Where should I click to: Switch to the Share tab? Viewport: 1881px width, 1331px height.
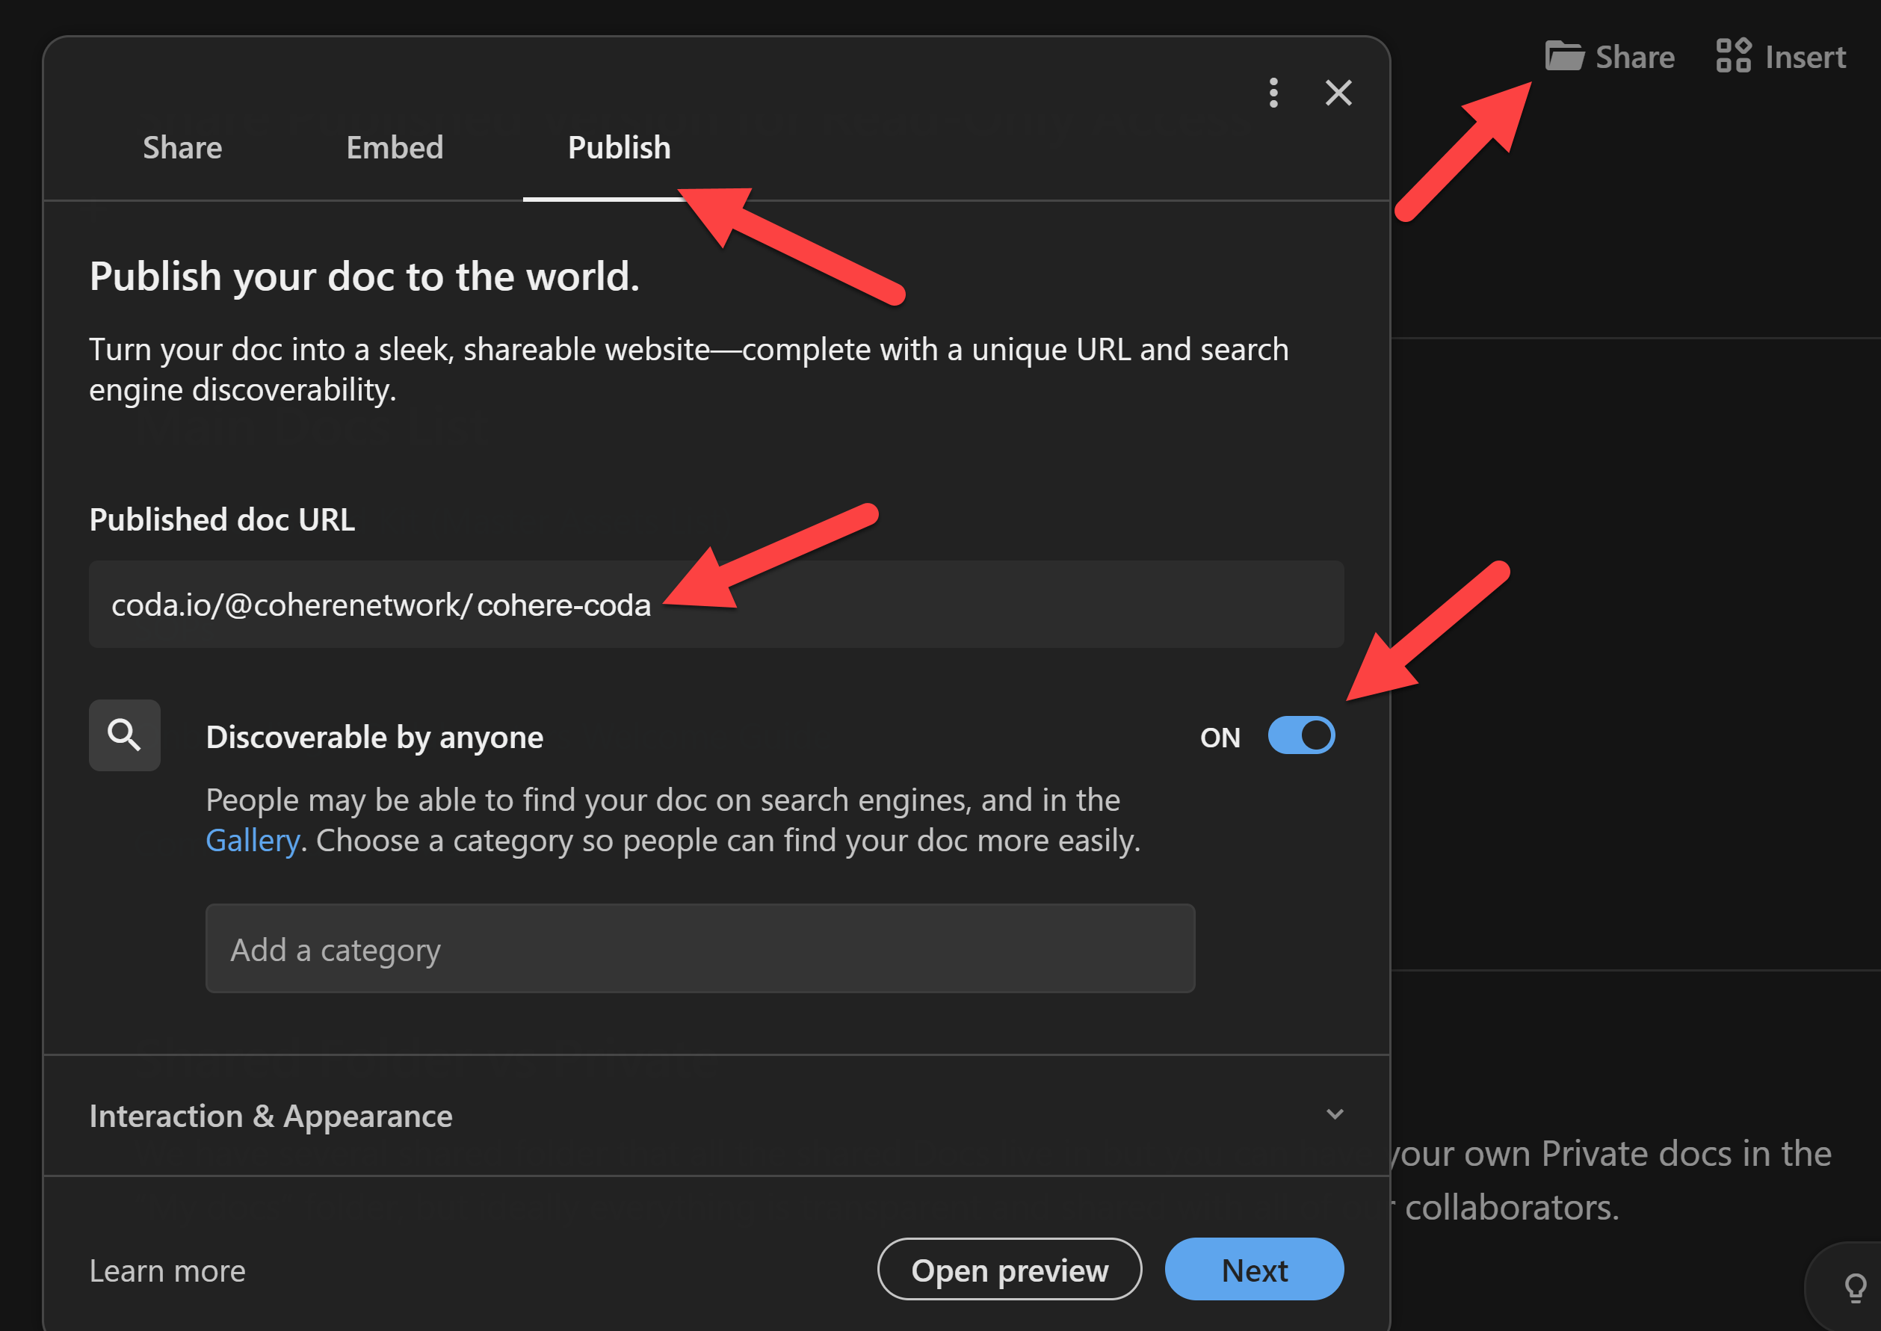[182, 147]
